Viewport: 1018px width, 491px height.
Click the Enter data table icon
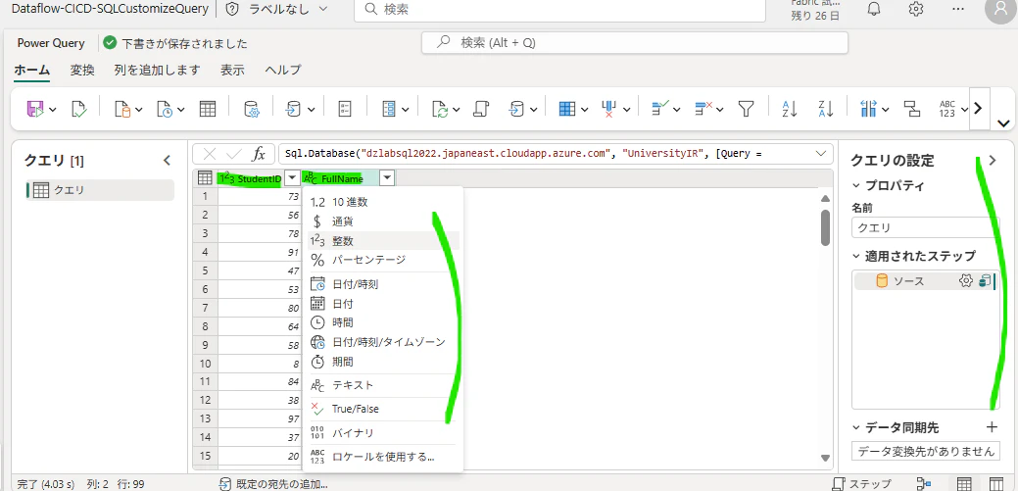(x=207, y=109)
